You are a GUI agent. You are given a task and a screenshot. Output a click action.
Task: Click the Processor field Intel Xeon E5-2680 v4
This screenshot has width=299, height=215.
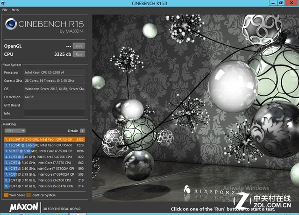(x=54, y=72)
